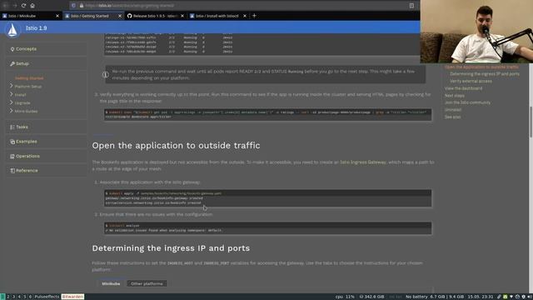Viewport: 533px width, 300px height.
Task: Jump to Join the Istio community
Action: point(467,102)
